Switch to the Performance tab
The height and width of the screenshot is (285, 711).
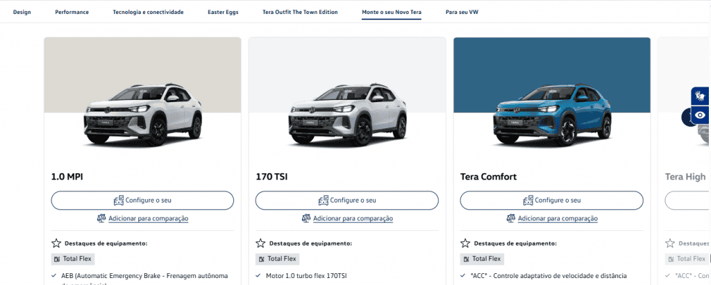click(72, 12)
